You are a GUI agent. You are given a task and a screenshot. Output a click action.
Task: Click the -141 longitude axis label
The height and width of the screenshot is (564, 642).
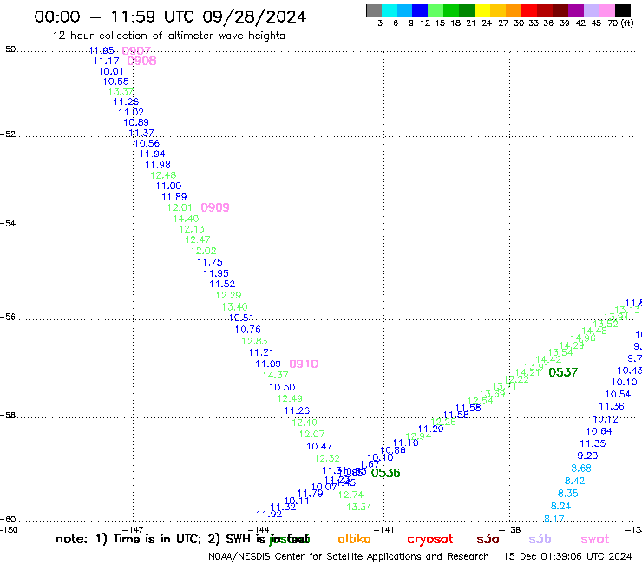click(x=384, y=530)
